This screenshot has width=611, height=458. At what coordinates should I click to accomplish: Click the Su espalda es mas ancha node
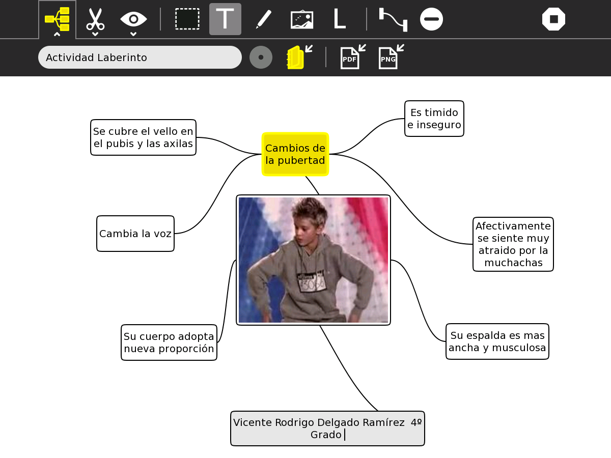[497, 341]
